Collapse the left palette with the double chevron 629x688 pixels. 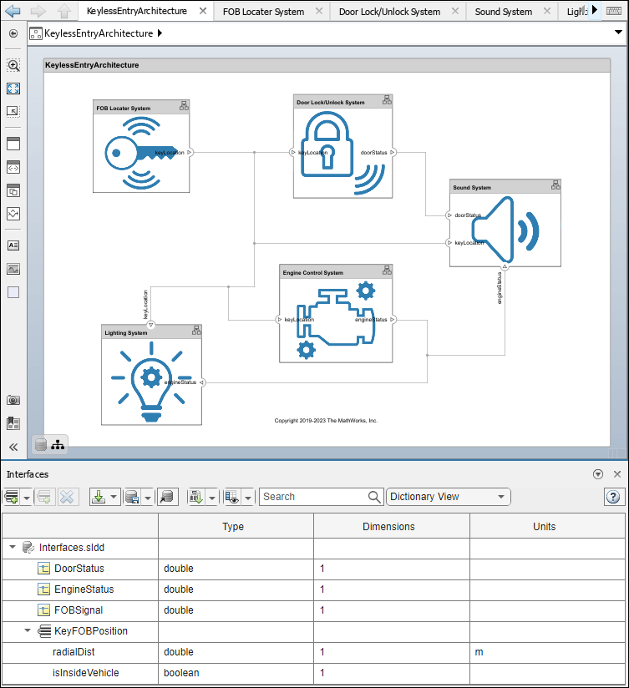(13, 447)
